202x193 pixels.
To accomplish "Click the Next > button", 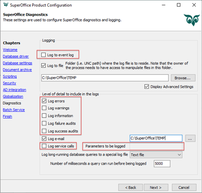I will coord(156,187).
